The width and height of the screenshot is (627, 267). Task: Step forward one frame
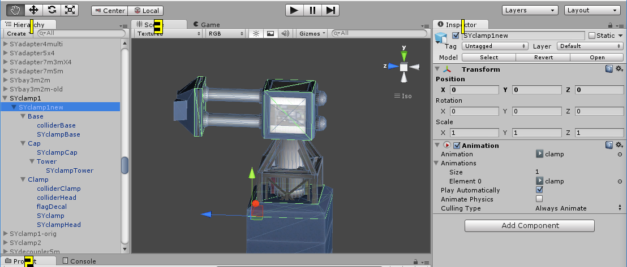[x=330, y=10]
